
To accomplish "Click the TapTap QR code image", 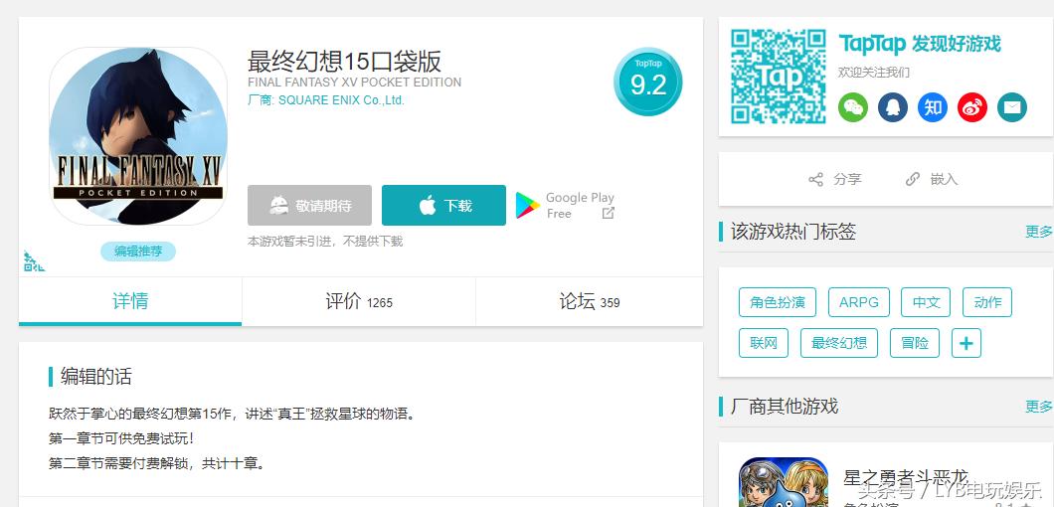I will click(779, 76).
